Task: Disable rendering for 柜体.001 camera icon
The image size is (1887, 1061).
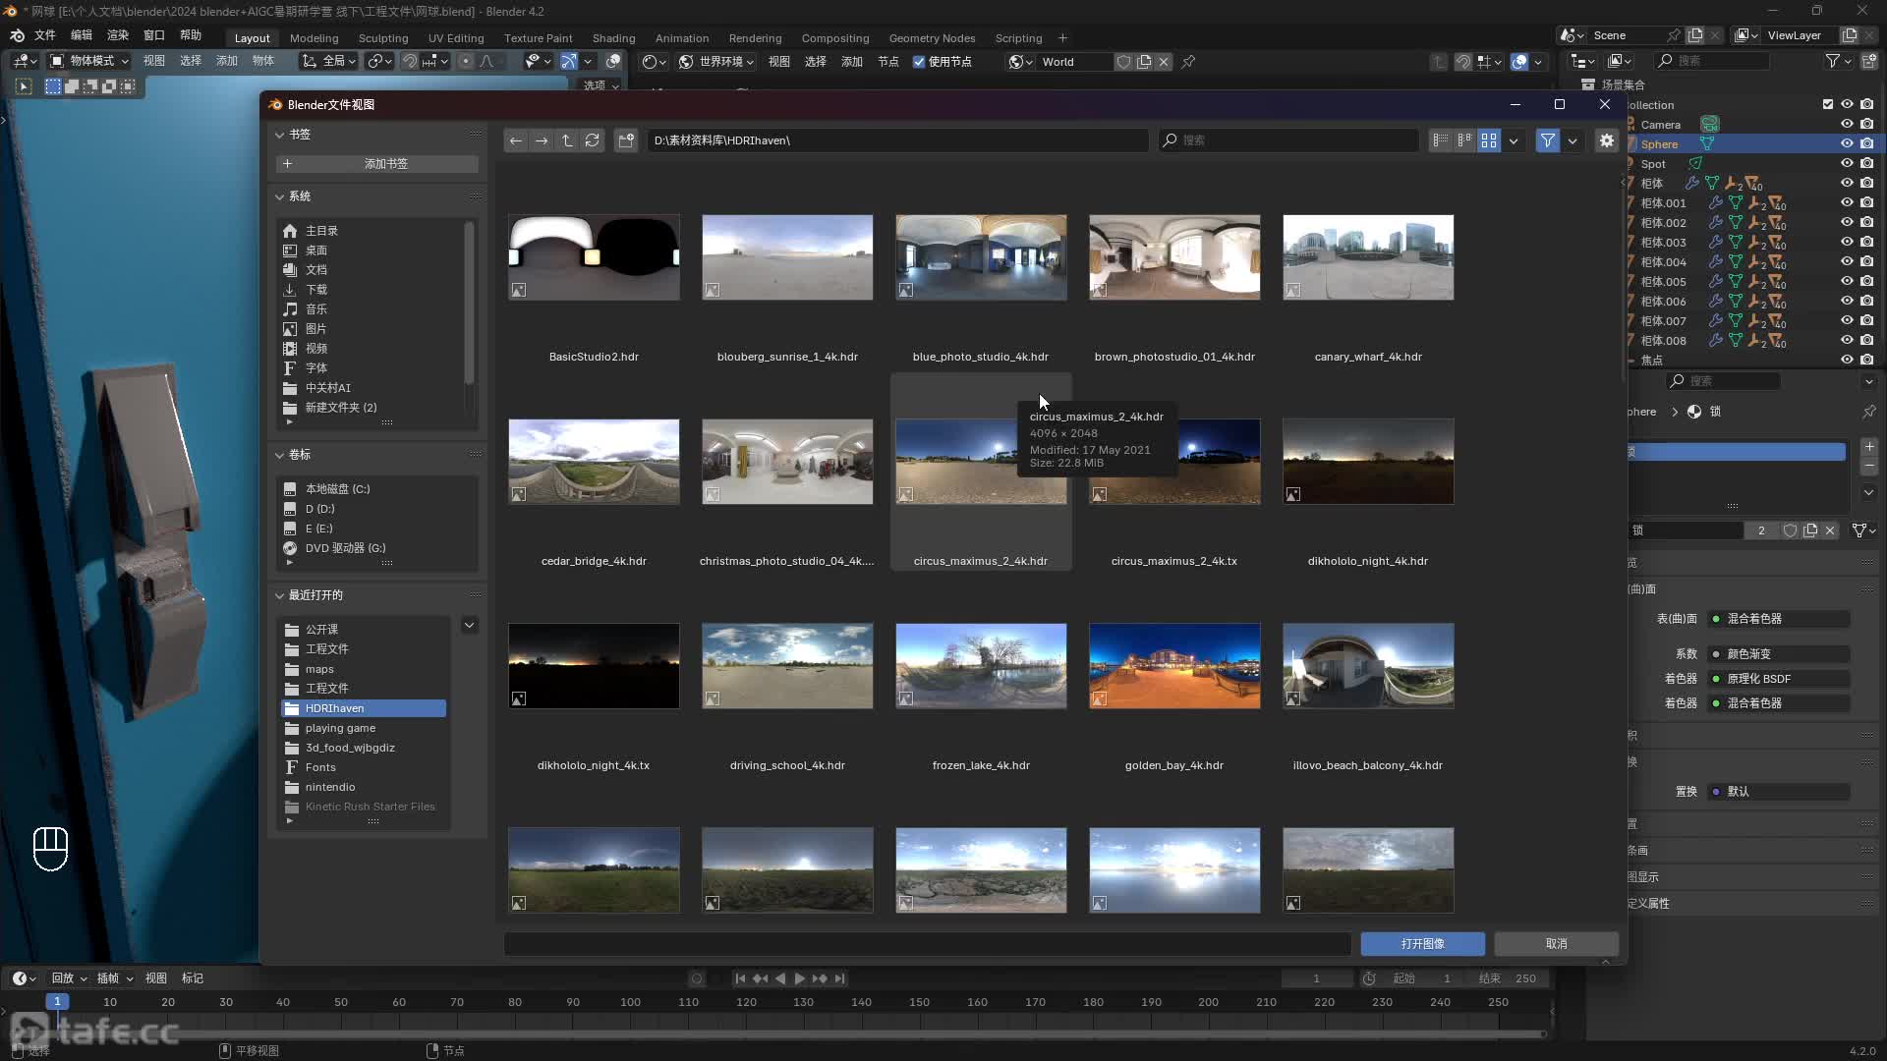Action: [x=1866, y=203]
